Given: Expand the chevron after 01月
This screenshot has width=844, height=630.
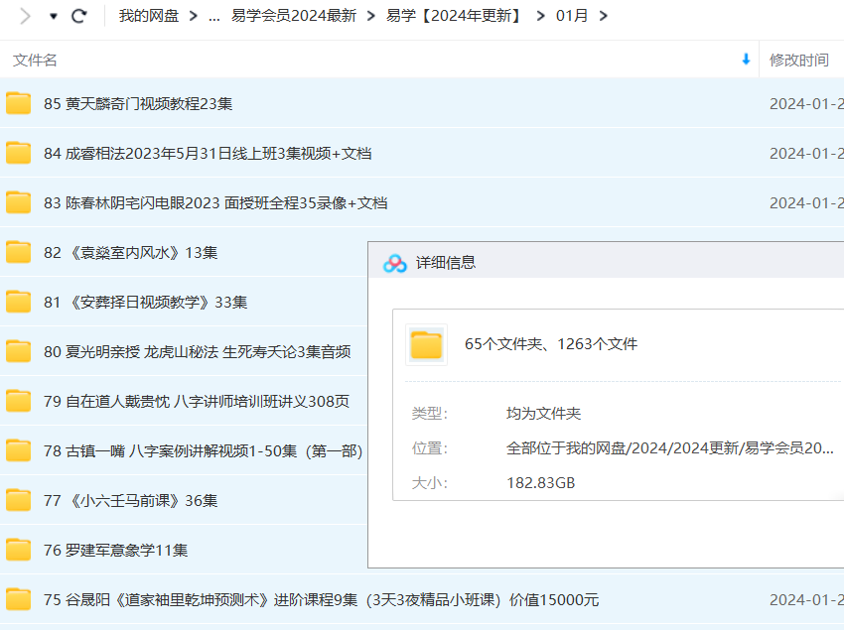Looking at the screenshot, I should pyautogui.click(x=605, y=16).
